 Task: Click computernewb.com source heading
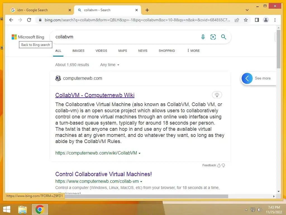tap(82, 78)
